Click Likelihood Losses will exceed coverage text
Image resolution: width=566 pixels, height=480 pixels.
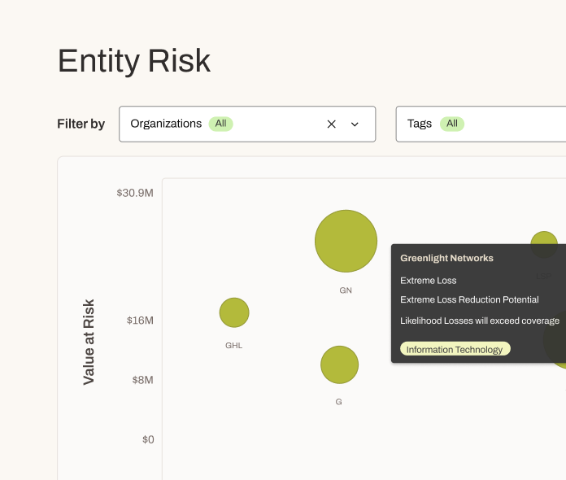(480, 321)
